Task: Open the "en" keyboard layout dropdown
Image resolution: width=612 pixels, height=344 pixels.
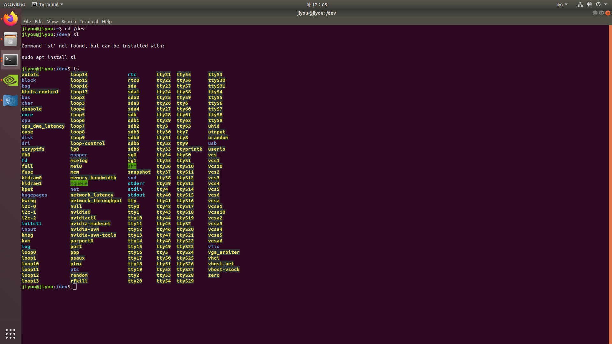Action: [x=562, y=4]
